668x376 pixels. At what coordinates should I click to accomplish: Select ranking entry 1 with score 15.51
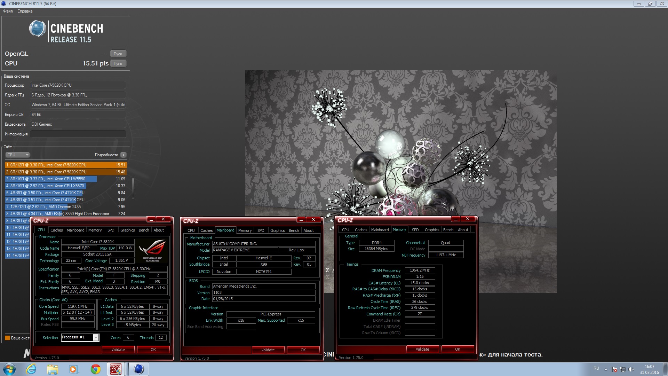coord(66,165)
